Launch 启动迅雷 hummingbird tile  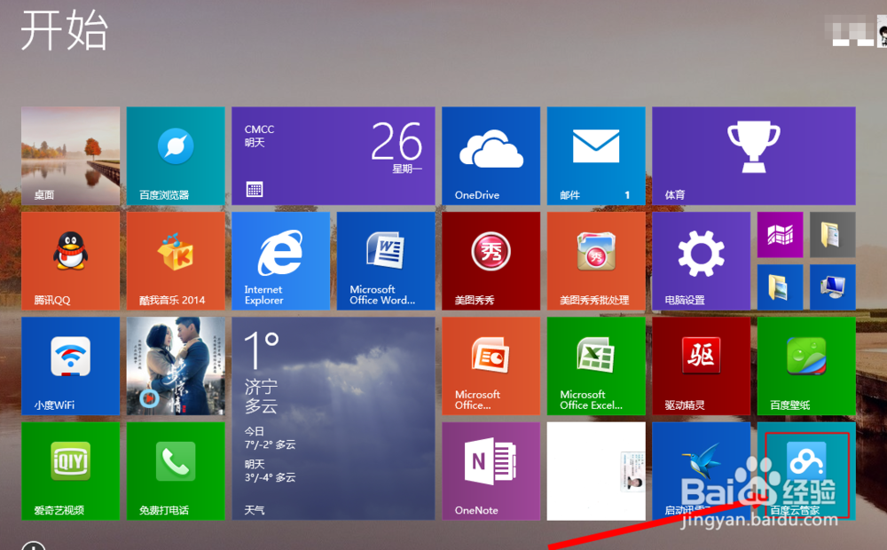(702, 471)
